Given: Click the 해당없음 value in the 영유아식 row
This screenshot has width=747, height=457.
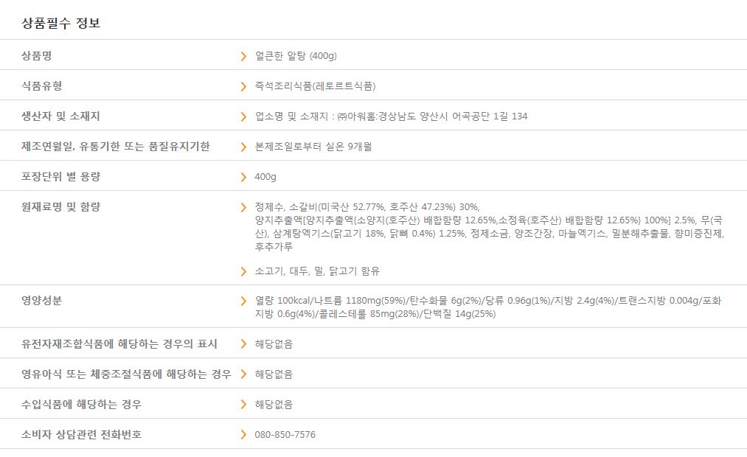Looking at the screenshot, I should click(x=274, y=374).
